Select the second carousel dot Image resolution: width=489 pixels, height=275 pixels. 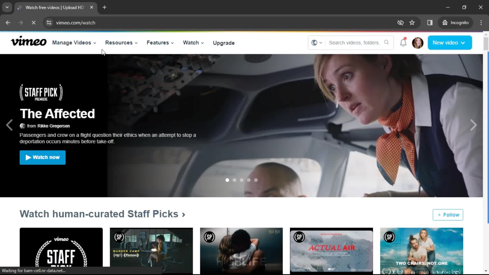pos(234,180)
